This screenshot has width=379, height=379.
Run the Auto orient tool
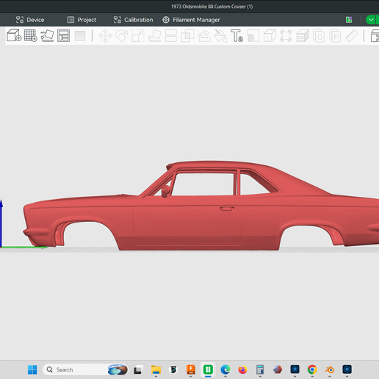tap(47, 35)
